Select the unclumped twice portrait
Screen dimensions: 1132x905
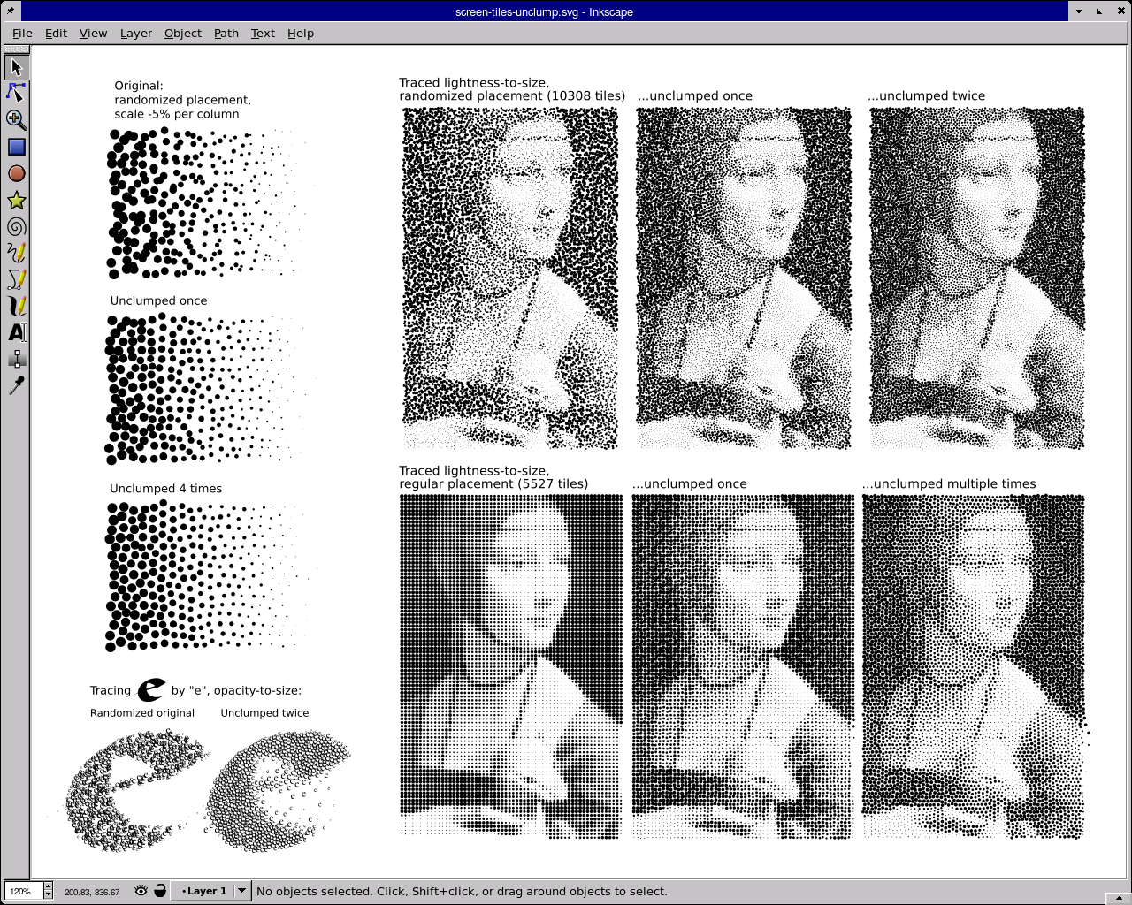click(977, 278)
